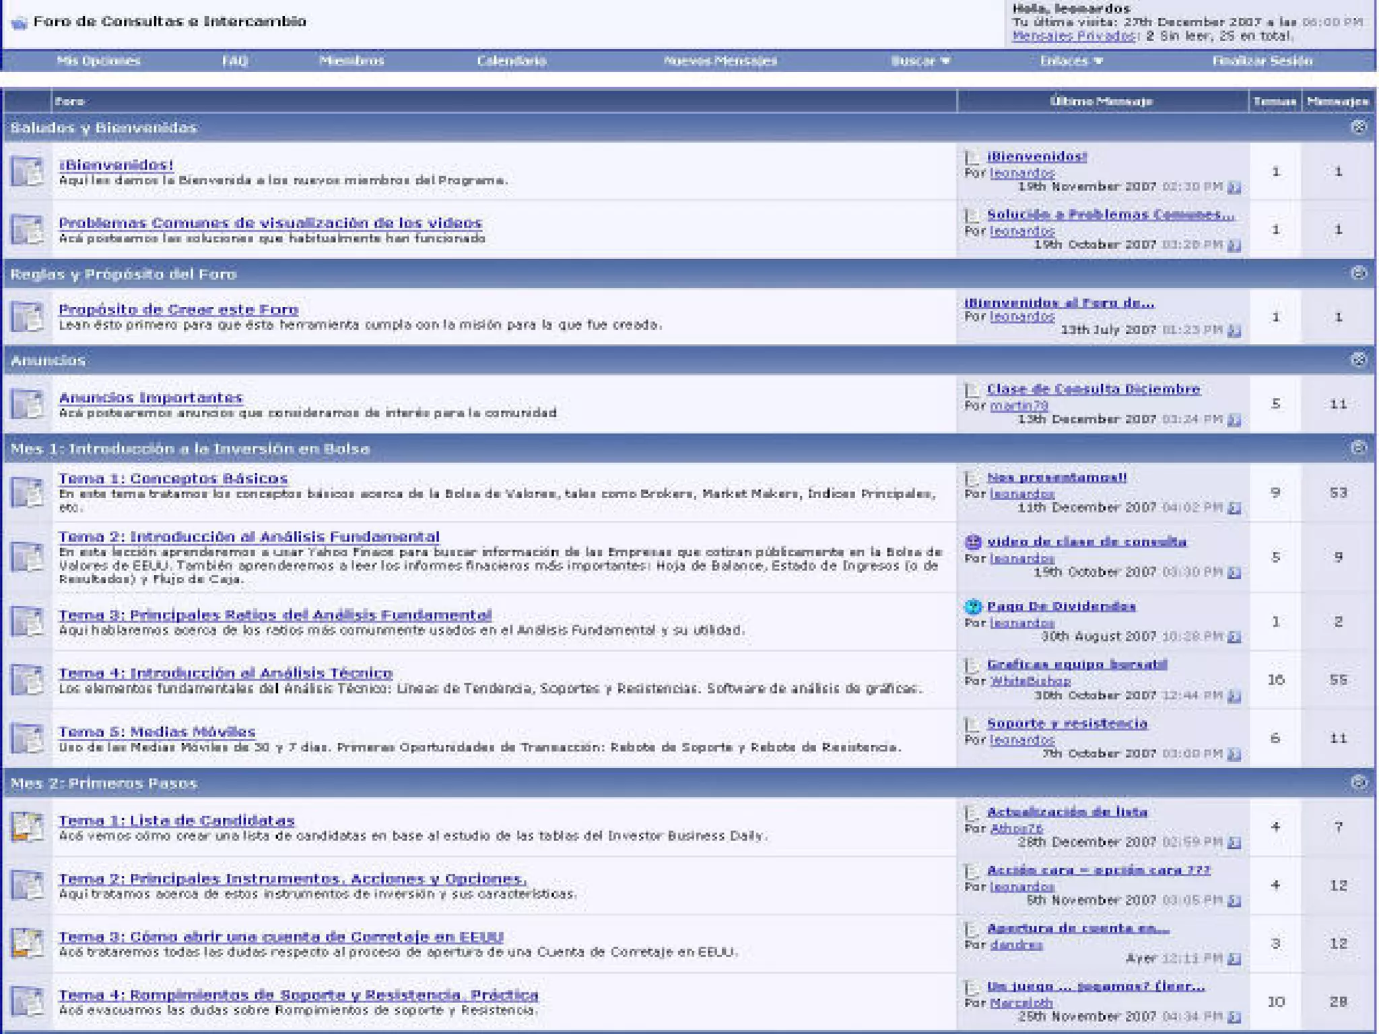Go to Nuevos Mensajes in navigation bar
Screen dimensions: 1379x1034
click(x=720, y=61)
